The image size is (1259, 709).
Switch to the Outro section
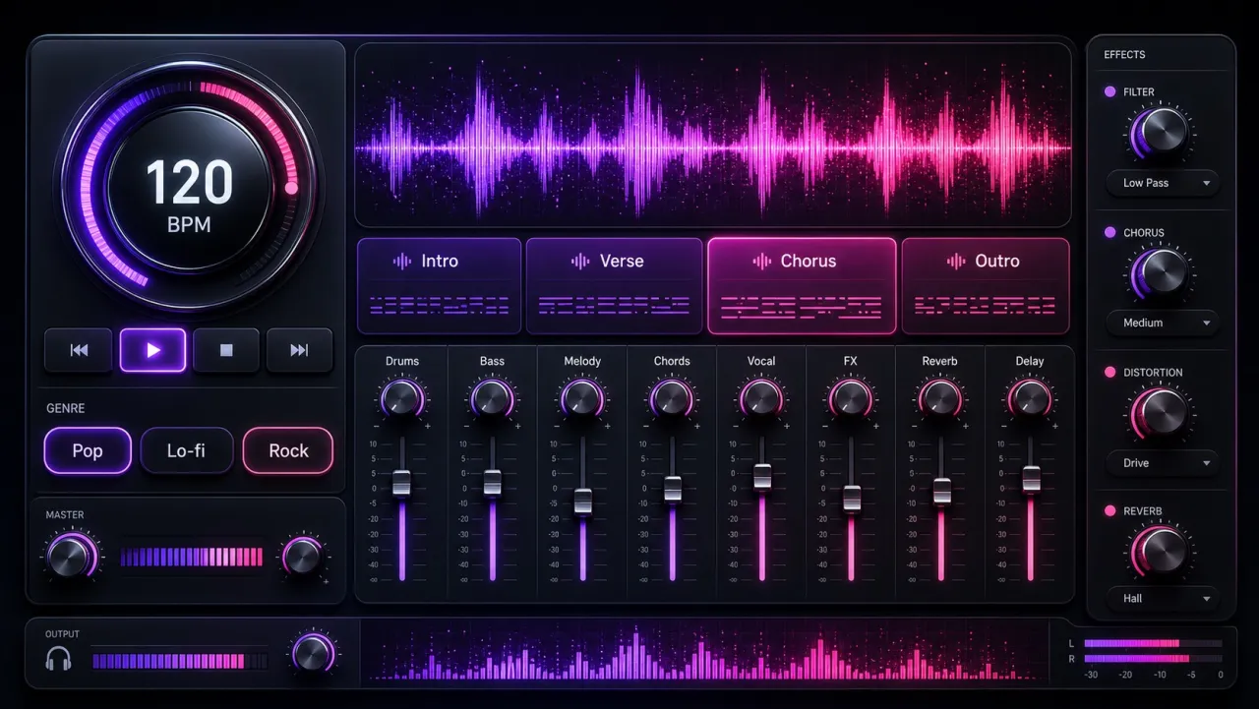(986, 285)
